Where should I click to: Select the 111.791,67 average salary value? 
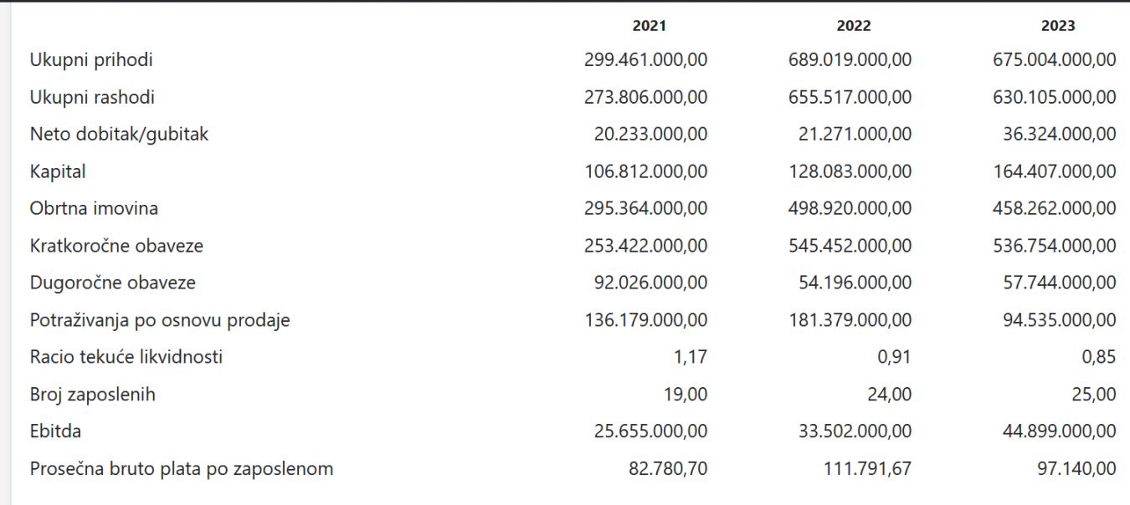tap(867, 469)
